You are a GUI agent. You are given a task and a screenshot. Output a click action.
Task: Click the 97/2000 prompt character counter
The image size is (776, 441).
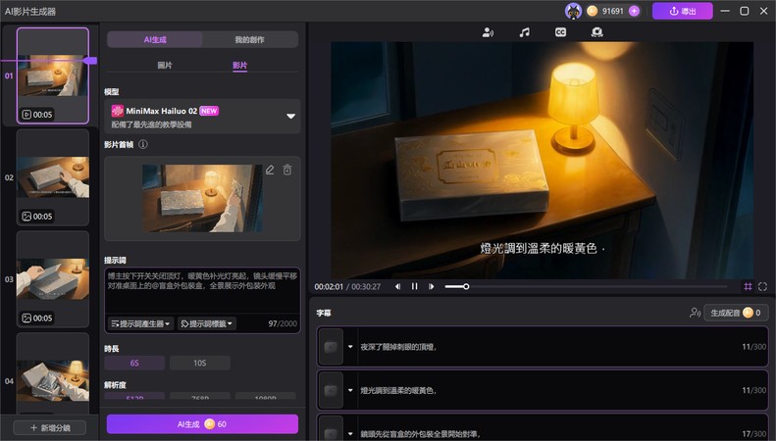coord(283,323)
